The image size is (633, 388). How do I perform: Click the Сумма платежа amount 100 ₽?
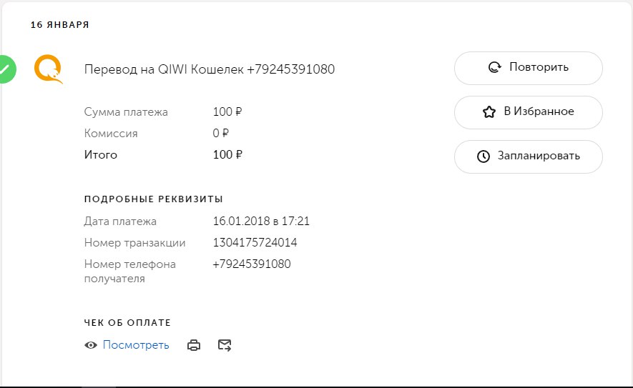pyautogui.click(x=227, y=112)
